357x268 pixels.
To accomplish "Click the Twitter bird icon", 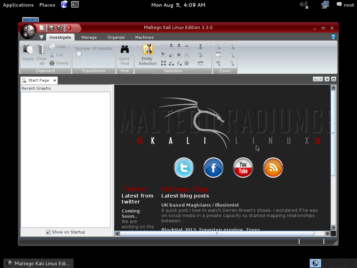I will click(184, 167).
